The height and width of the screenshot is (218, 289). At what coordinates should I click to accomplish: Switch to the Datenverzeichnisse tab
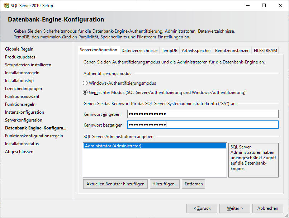click(139, 51)
